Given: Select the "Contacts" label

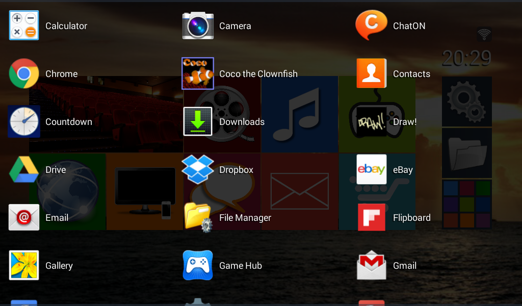Looking at the screenshot, I should click(411, 74).
